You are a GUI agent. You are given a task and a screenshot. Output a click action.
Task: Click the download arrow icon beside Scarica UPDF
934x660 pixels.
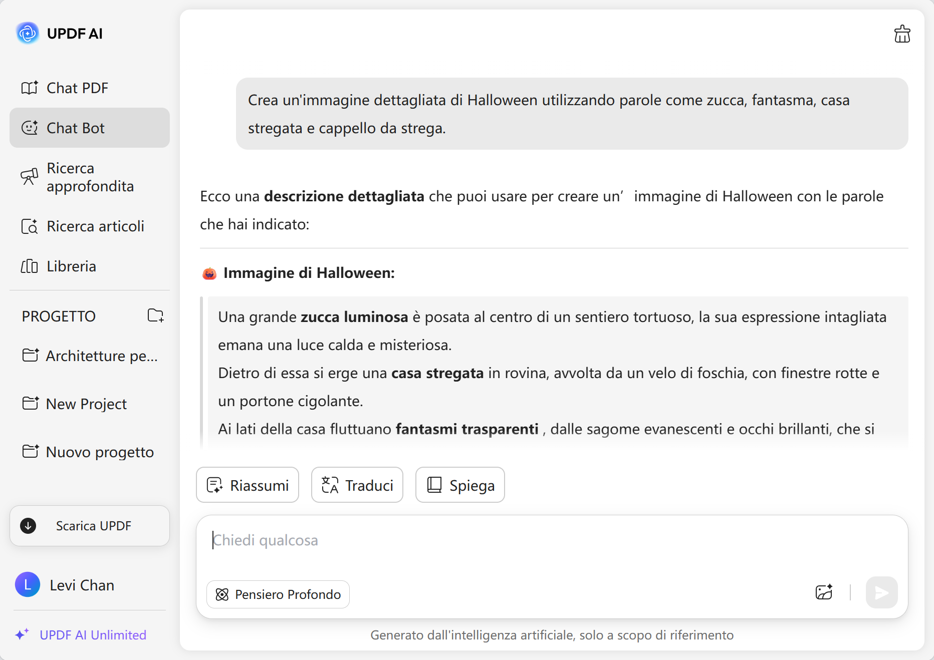[28, 526]
